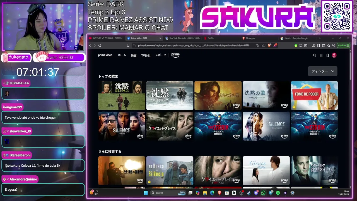Screen dimensions: 357x201
Task: Open the SILENCE (Malayalam) thumbnail
Action: [266, 126]
